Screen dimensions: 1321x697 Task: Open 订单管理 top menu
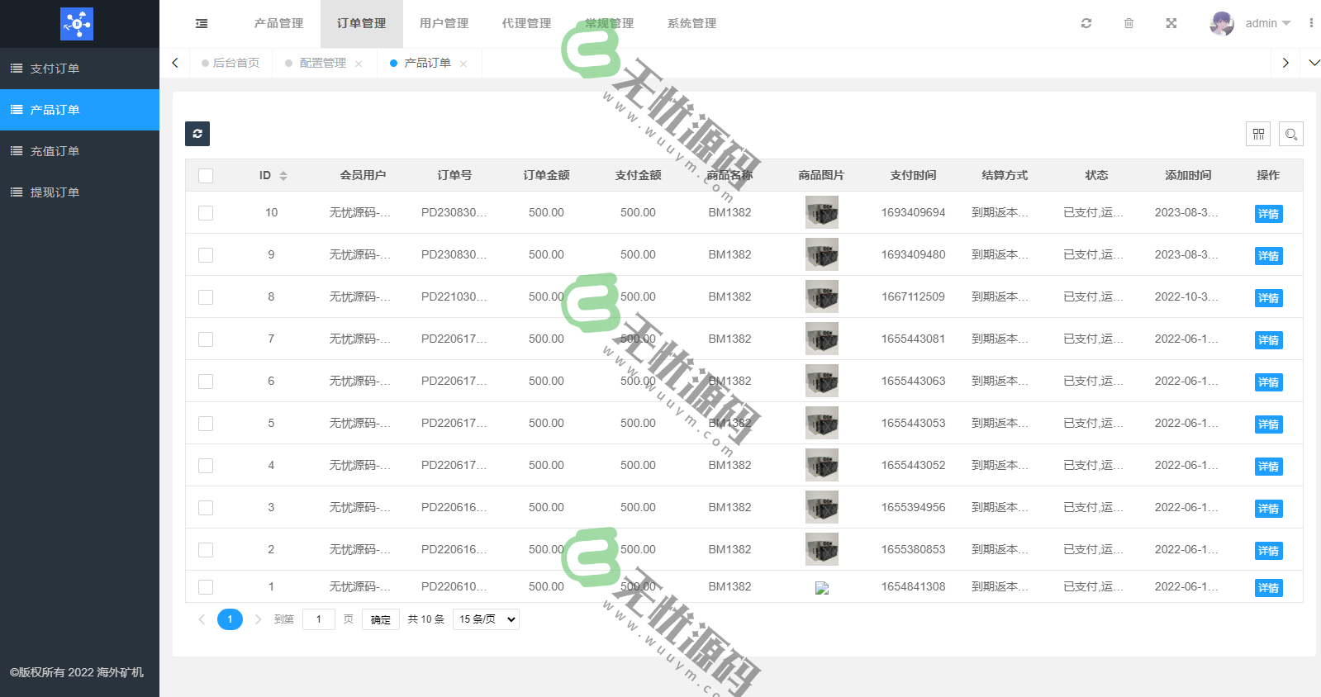(x=361, y=23)
